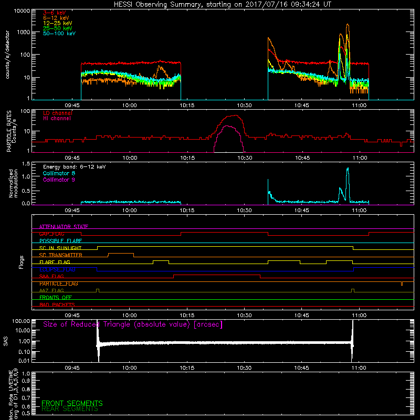This screenshot has width=420, height=420.
Task: Click the vertical 'Flags' axis label
Action: point(22,262)
